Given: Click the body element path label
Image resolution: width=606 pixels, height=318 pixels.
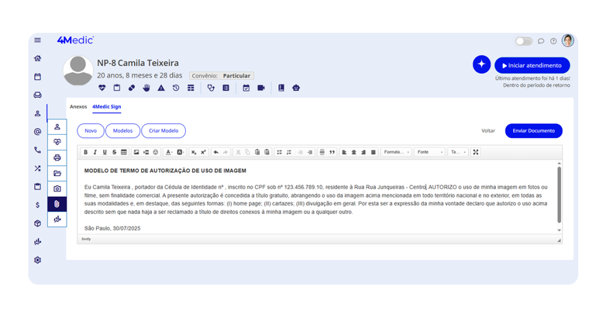Looking at the screenshot, I should click(x=86, y=239).
